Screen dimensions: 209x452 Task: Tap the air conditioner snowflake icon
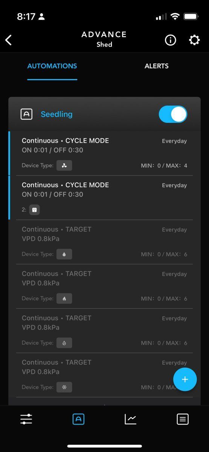[x=64, y=387]
